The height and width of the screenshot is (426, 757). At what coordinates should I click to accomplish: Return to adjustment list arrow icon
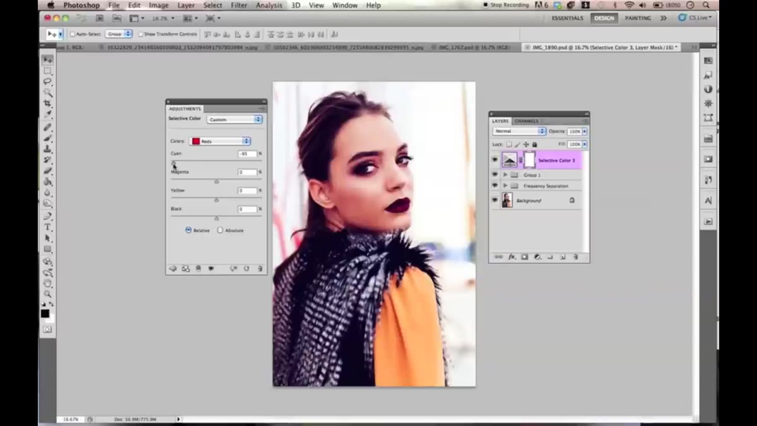pyautogui.click(x=173, y=268)
